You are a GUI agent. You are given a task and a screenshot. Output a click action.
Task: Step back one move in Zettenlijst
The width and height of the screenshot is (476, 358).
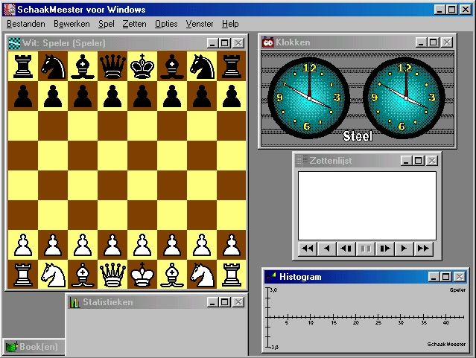tap(326, 249)
